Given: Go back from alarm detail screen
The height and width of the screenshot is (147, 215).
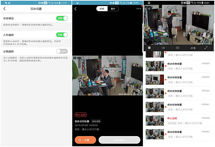Looking at the screenshot, I should click(x=75, y=9).
